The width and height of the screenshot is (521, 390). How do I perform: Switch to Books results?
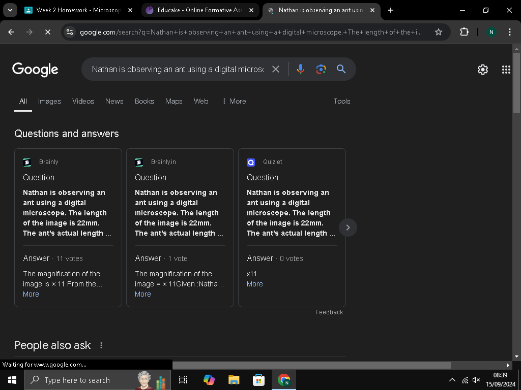pos(144,101)
